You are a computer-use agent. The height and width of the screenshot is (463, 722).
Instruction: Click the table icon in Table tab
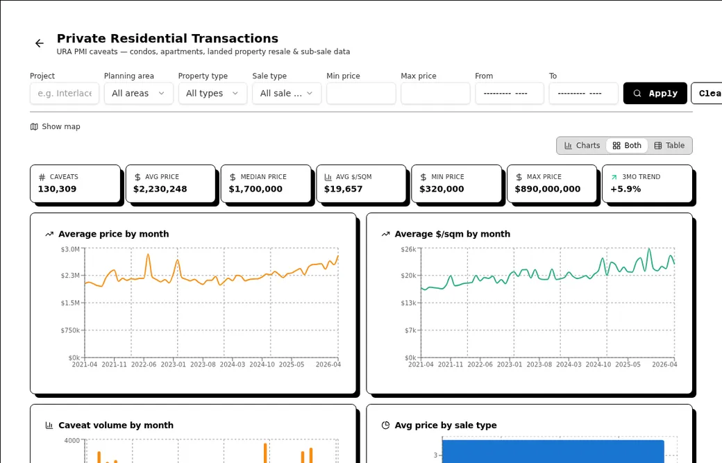658,146
